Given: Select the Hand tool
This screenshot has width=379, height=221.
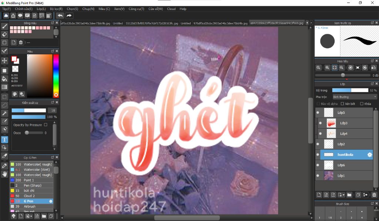Looking at the screenshot, I should tap(4, 174).
